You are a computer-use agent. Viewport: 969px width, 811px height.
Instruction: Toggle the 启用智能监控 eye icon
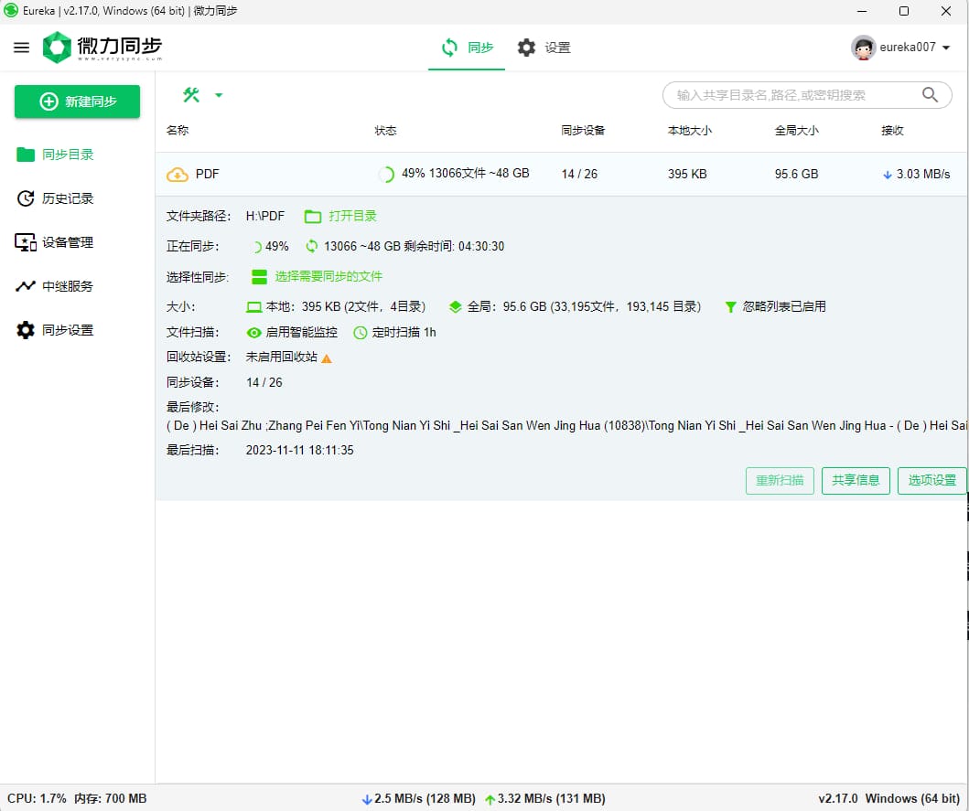(x=254, y=333)
